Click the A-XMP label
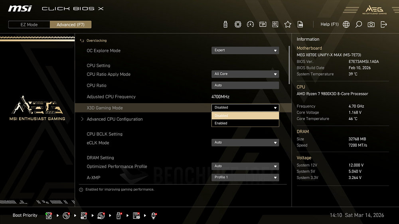Image resolution: width=399 pixels, height=224 pixels. [x=93, y=178]
